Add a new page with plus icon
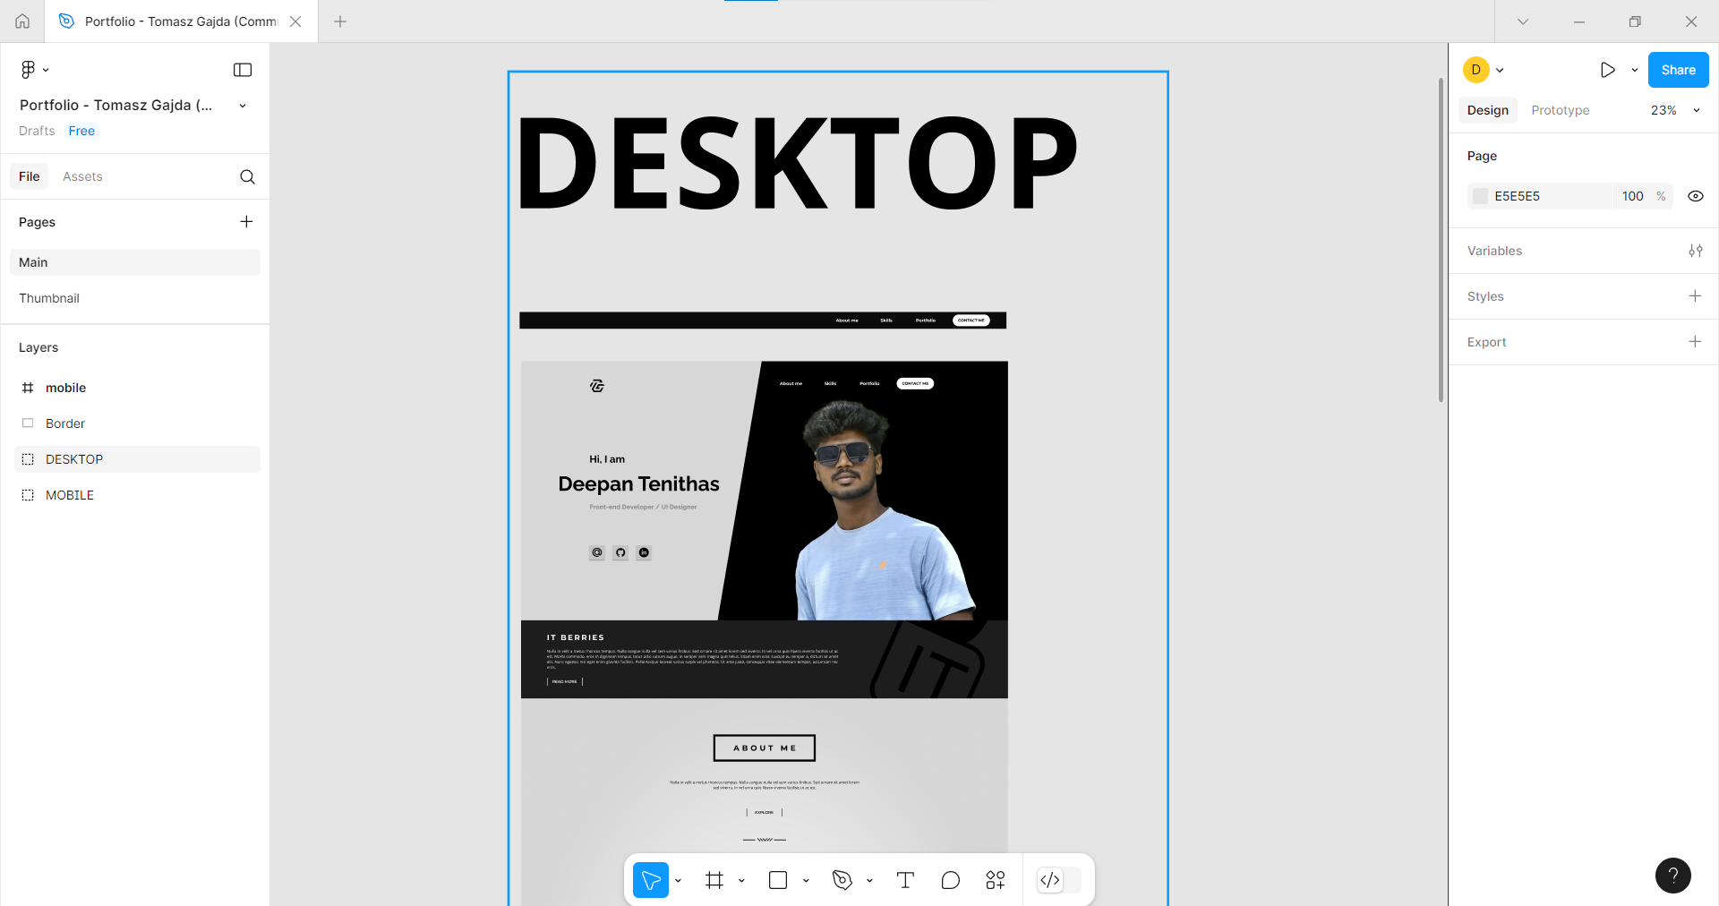The width and height of the screenshot is (1719, 906). point(246,221)
